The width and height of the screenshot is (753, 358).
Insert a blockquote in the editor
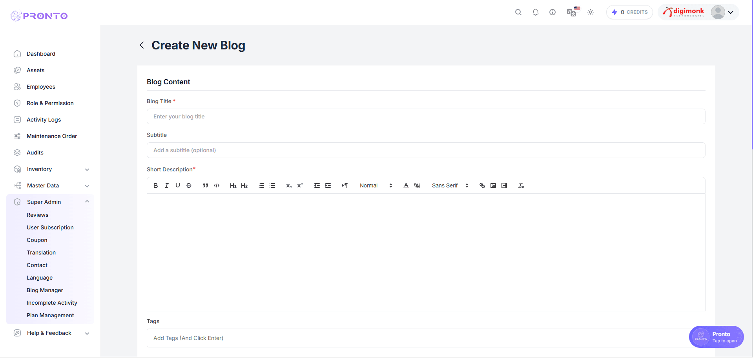pos(205,185)
